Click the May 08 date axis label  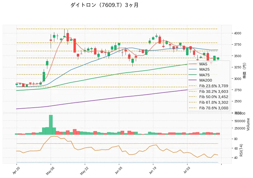(50, 171)
